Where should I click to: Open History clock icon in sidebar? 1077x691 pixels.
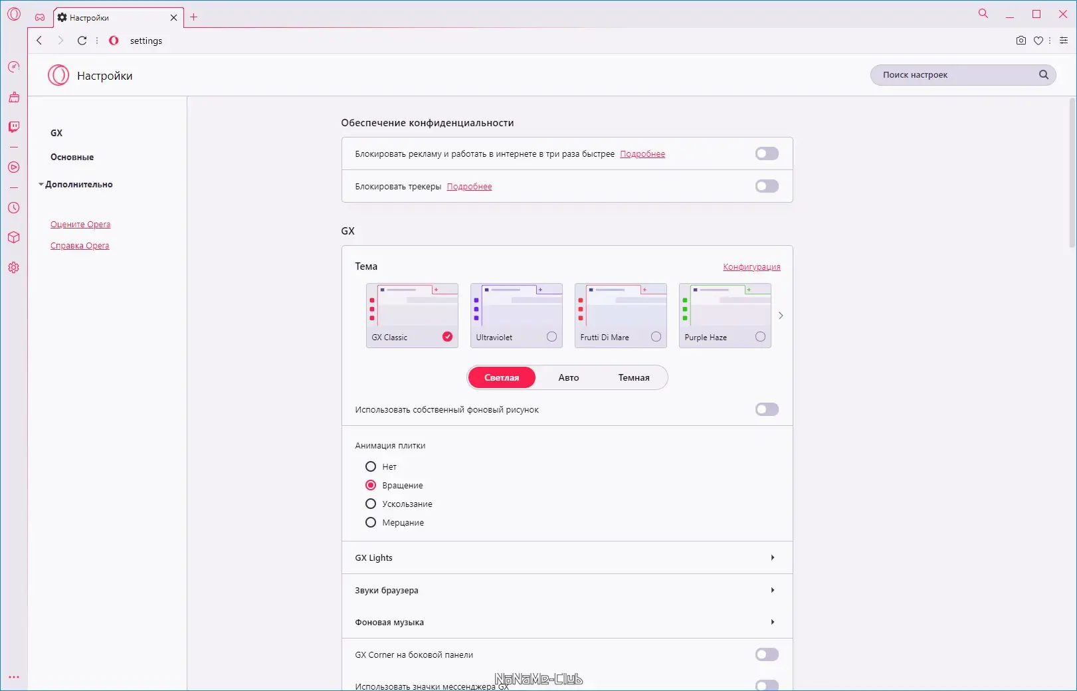pos(14,208)
